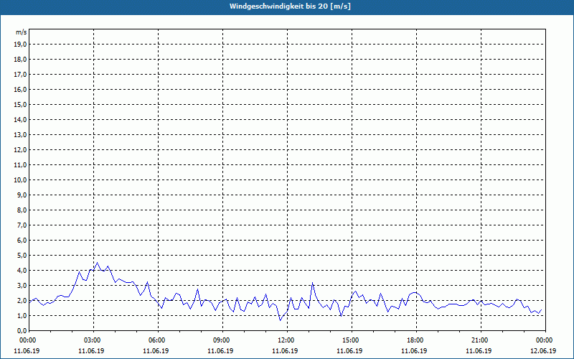574x359 pixels.
Task: Click the wind speed spike after 13:00
Action: tap(313, 282)
